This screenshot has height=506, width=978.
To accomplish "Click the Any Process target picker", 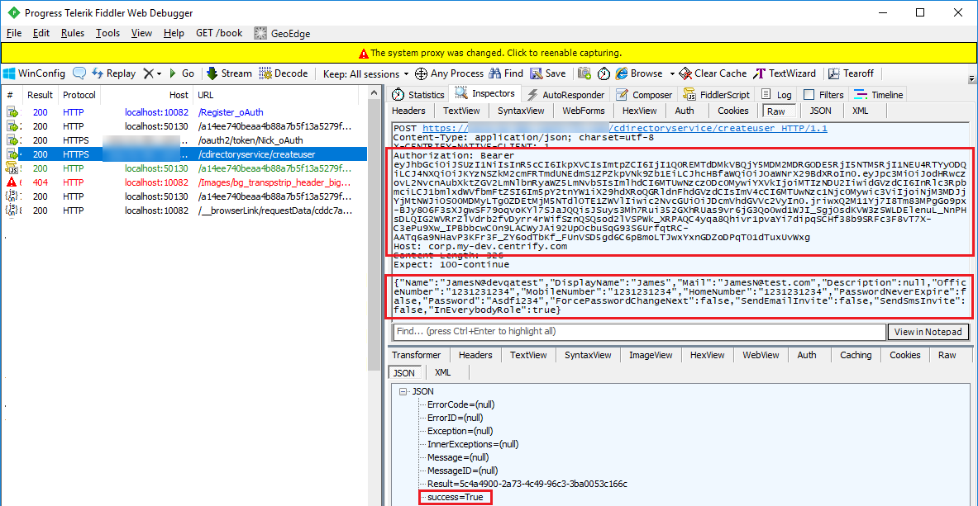I will point(450,73).
